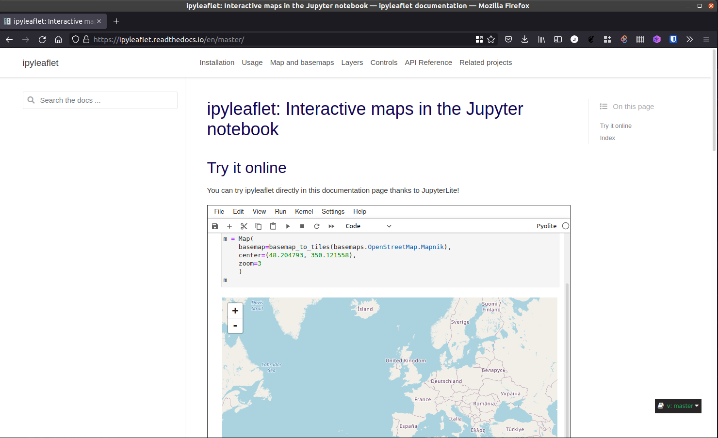Jump to Index from On this page
Viewport: 718px width, 438px height.
click(607, 138)
